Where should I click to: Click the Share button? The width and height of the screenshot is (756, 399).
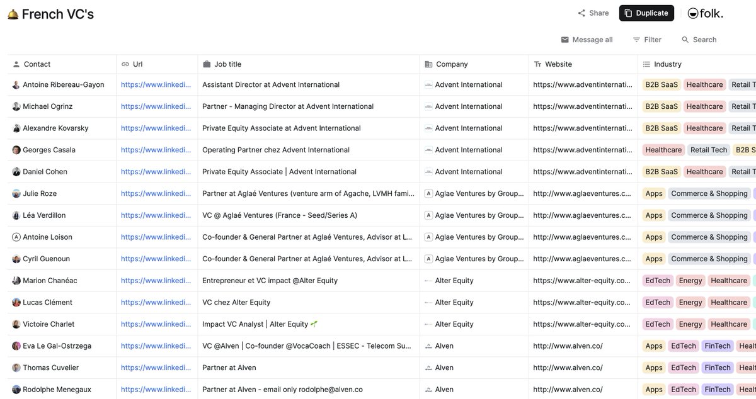click(593, 13)
